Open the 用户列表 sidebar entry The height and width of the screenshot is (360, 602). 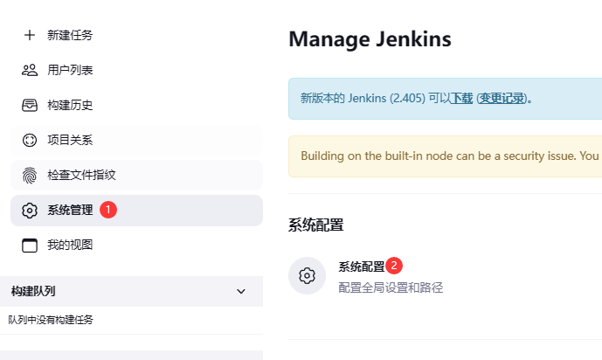[136, 70]
